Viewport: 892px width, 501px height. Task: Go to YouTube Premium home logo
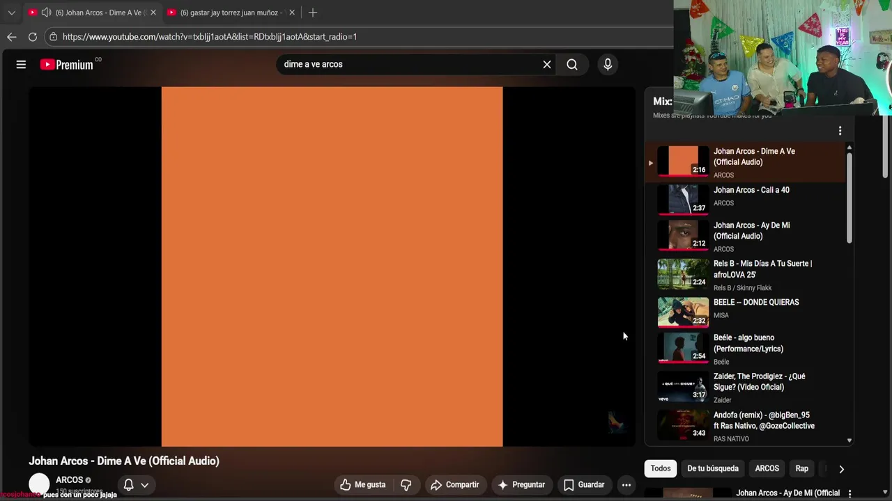tap(66, 65)
